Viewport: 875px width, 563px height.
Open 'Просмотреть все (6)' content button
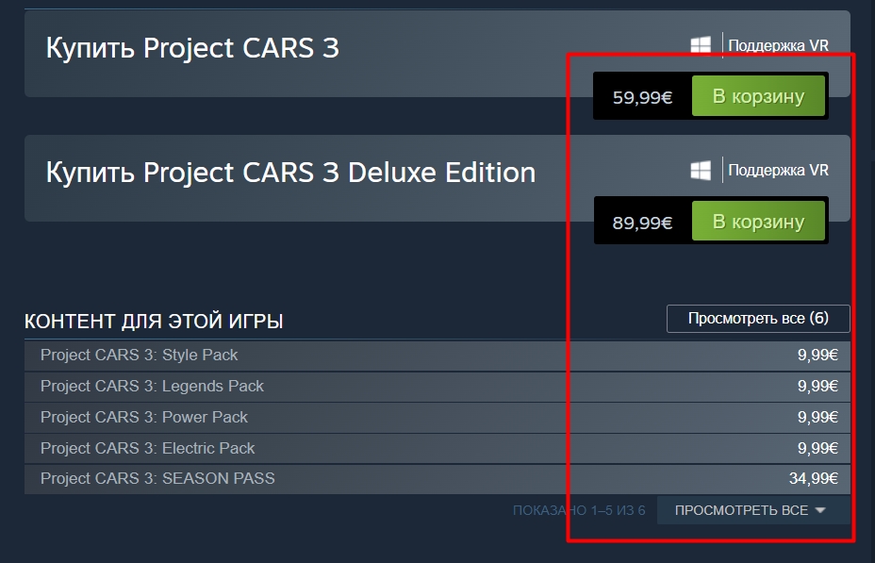[758, 319]
